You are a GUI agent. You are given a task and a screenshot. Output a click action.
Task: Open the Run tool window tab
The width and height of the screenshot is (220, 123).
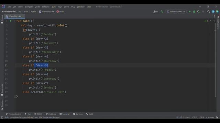coord(28,114)
